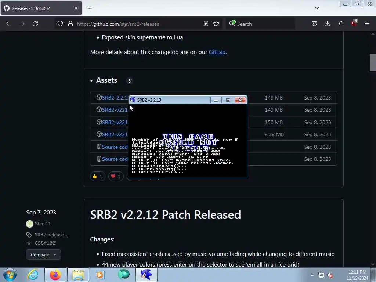The width and height of the screenshot is (376, 282).
Task: Open the Save to Pocket icon
Action: (x=314, y=24)
